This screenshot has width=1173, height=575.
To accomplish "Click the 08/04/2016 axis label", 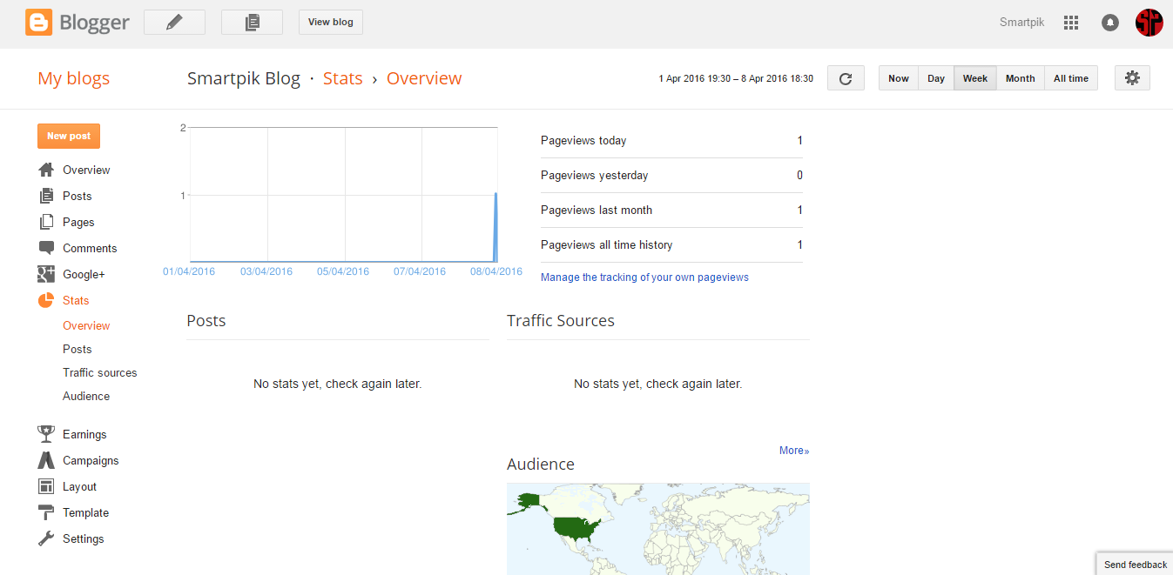I will [496, 271].
